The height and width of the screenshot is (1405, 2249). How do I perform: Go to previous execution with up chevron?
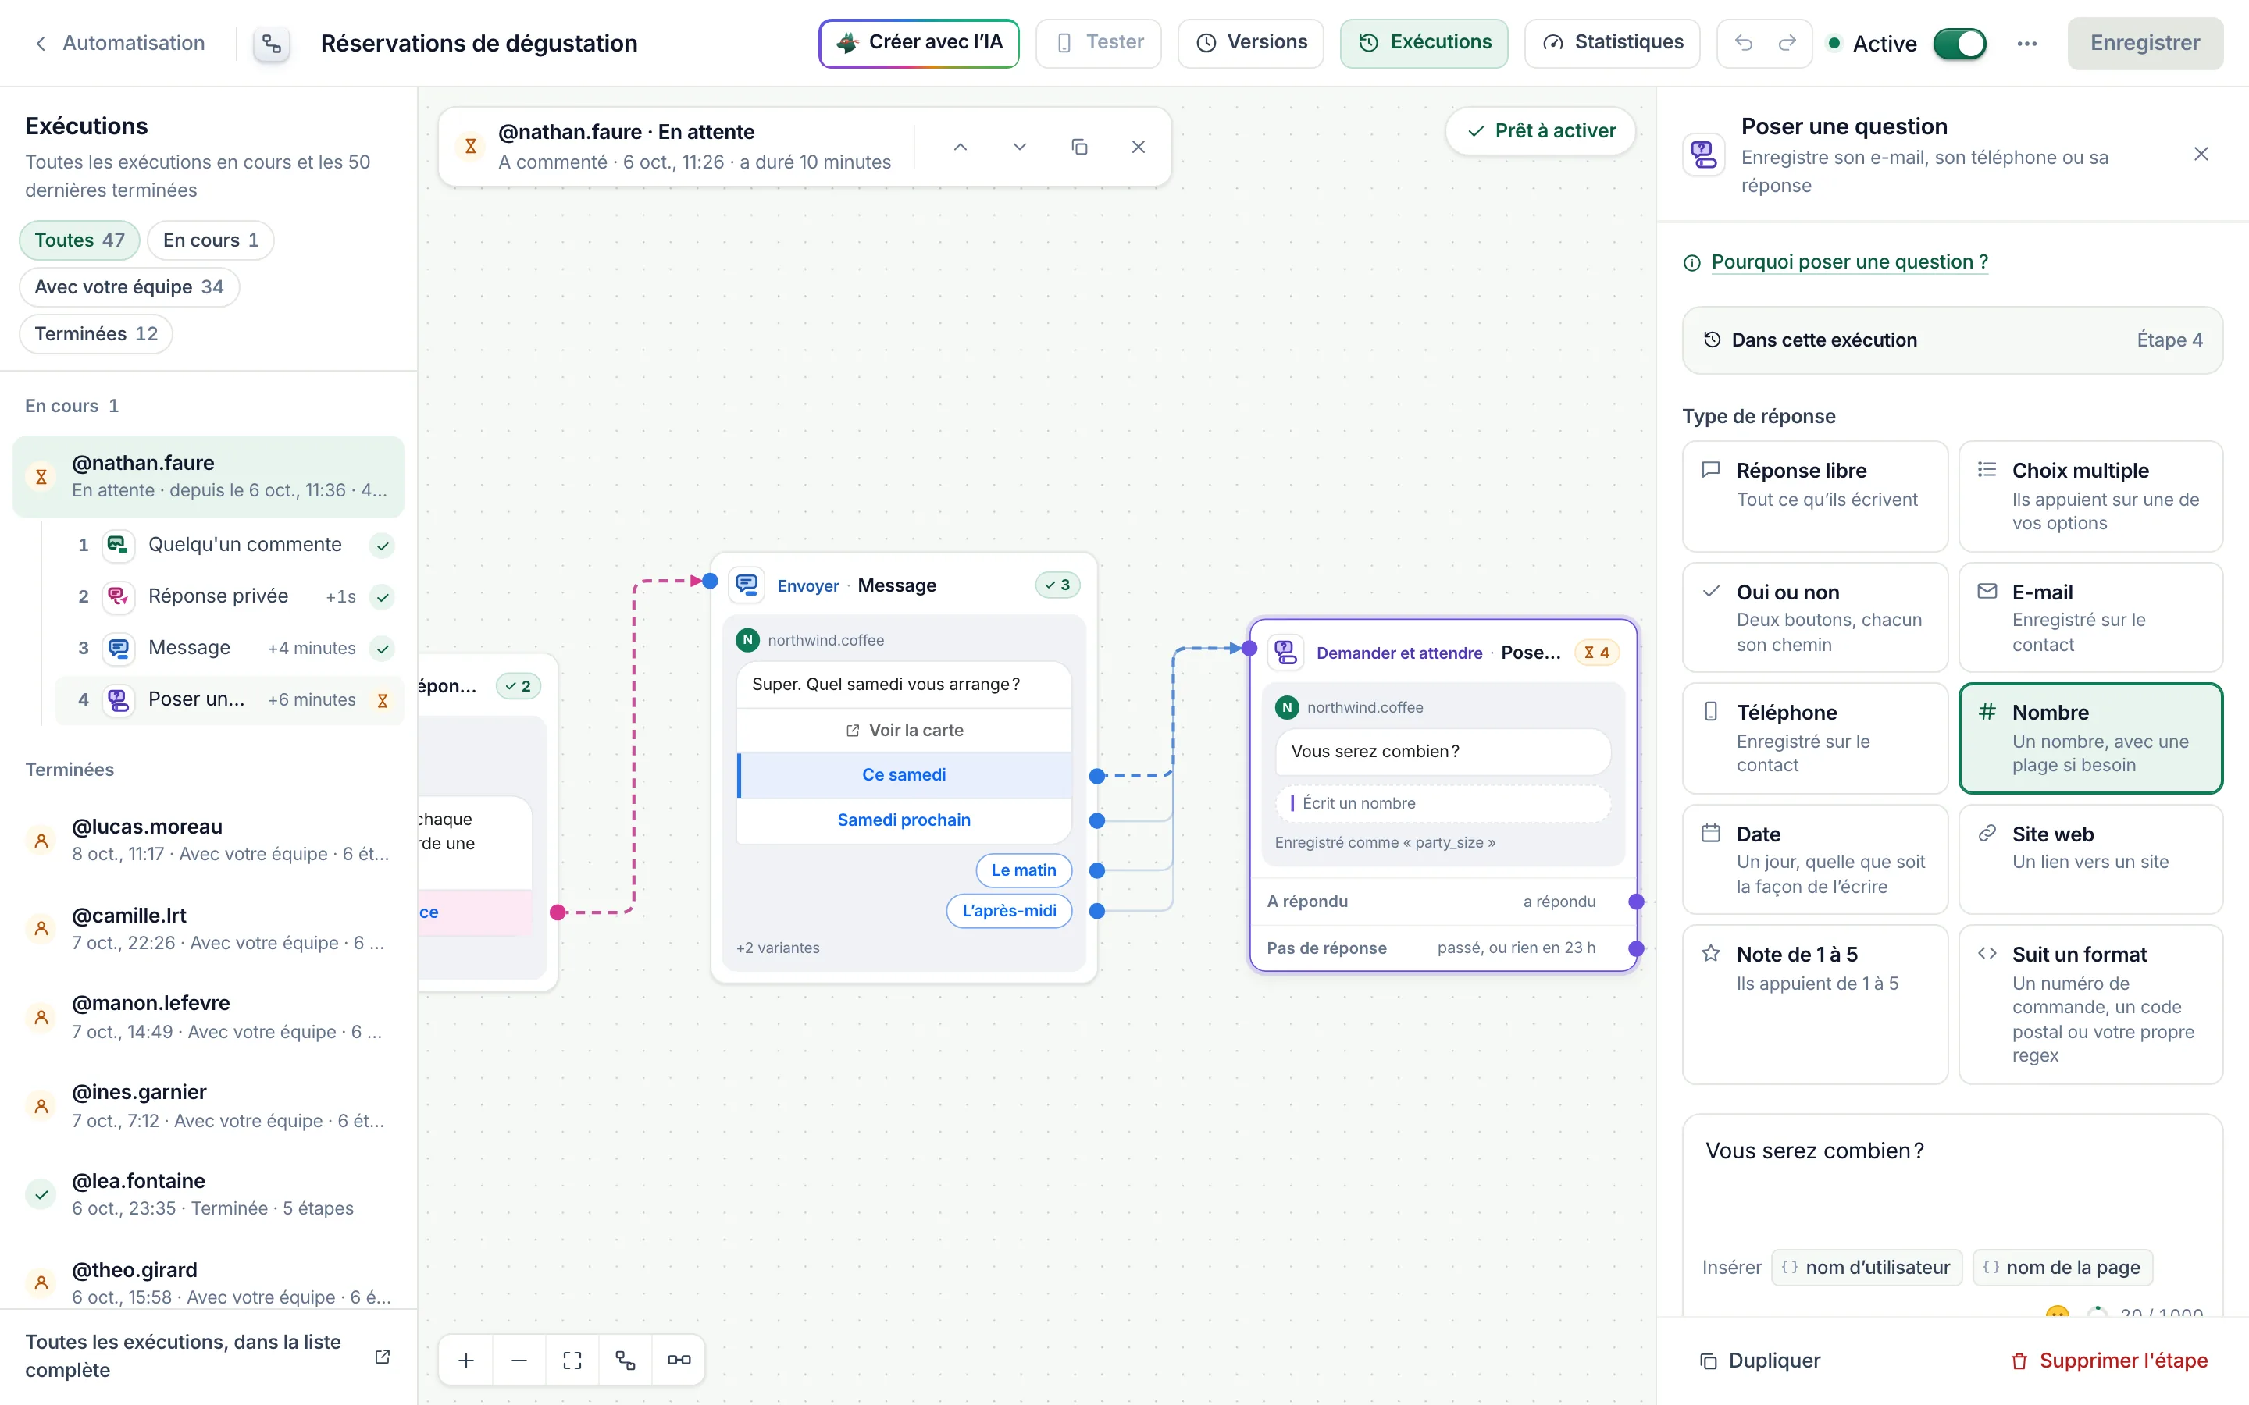coord(960,147)
